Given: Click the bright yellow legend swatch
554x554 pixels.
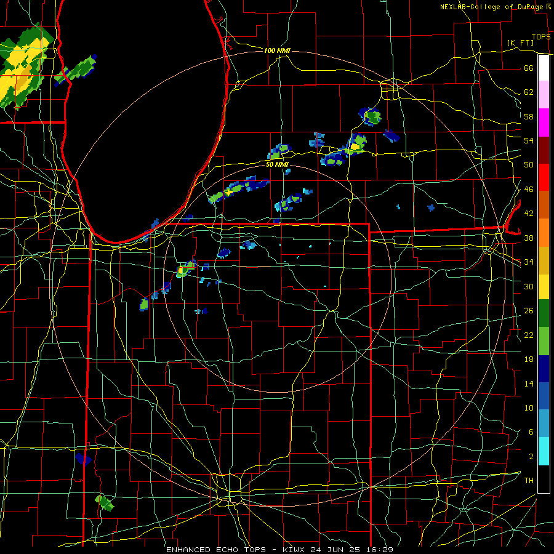Looking at the screenshot, I should pos(544,286).
